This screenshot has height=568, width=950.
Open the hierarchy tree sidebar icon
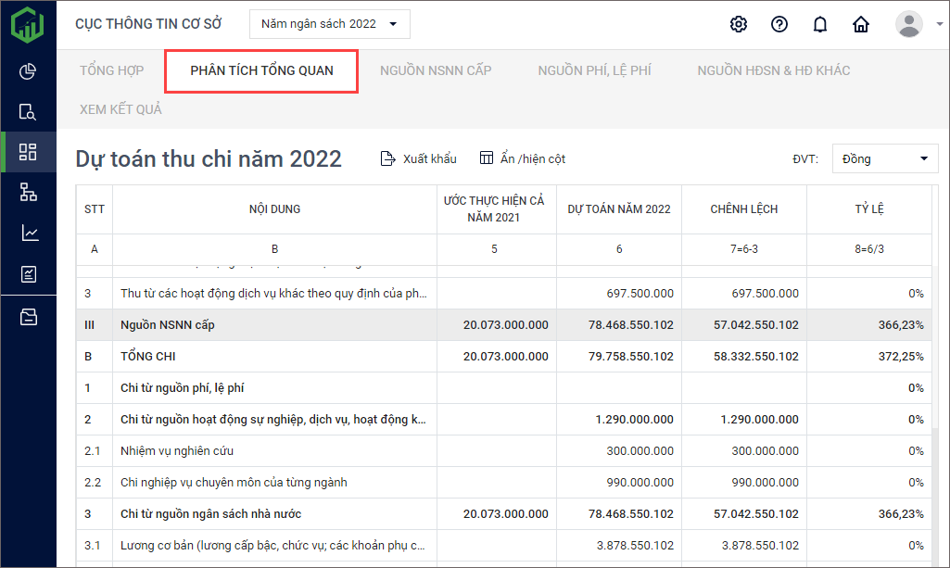28,193
